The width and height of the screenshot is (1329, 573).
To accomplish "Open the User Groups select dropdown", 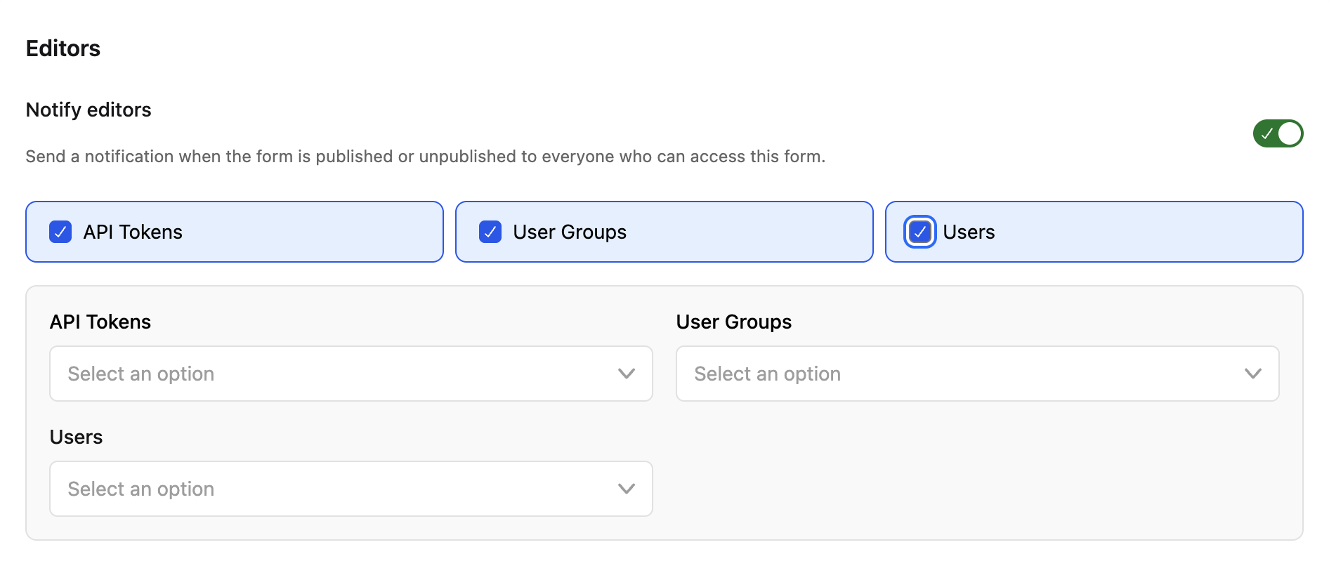I will click(978, 374).
